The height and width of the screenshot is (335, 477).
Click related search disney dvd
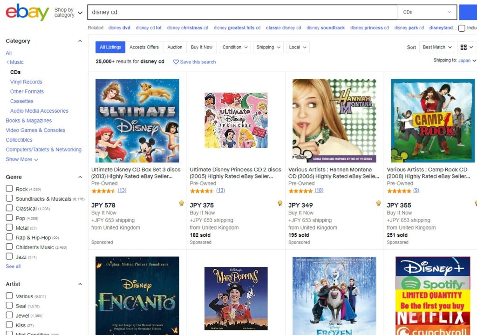pos(119,27)
